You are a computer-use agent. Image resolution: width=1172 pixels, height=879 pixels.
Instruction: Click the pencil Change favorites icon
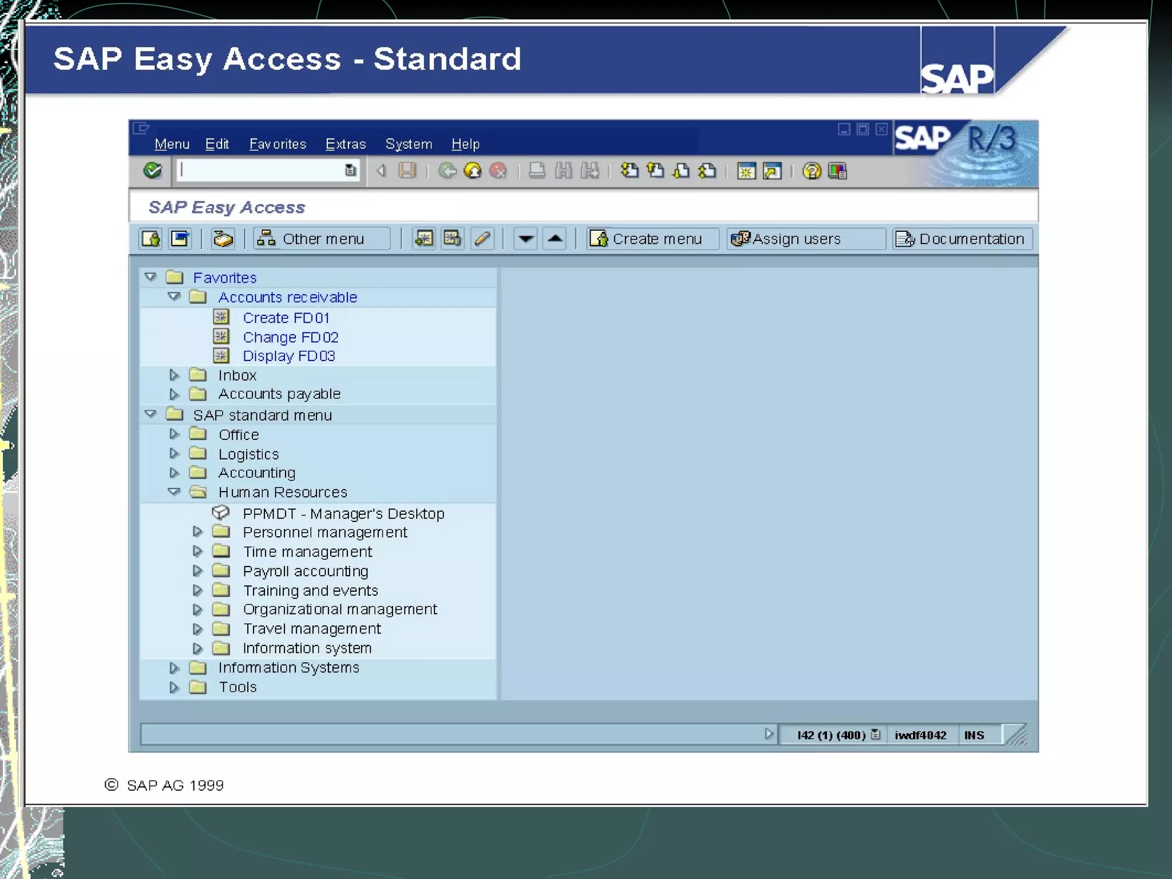pyautogui.click(x=482, y=239)
